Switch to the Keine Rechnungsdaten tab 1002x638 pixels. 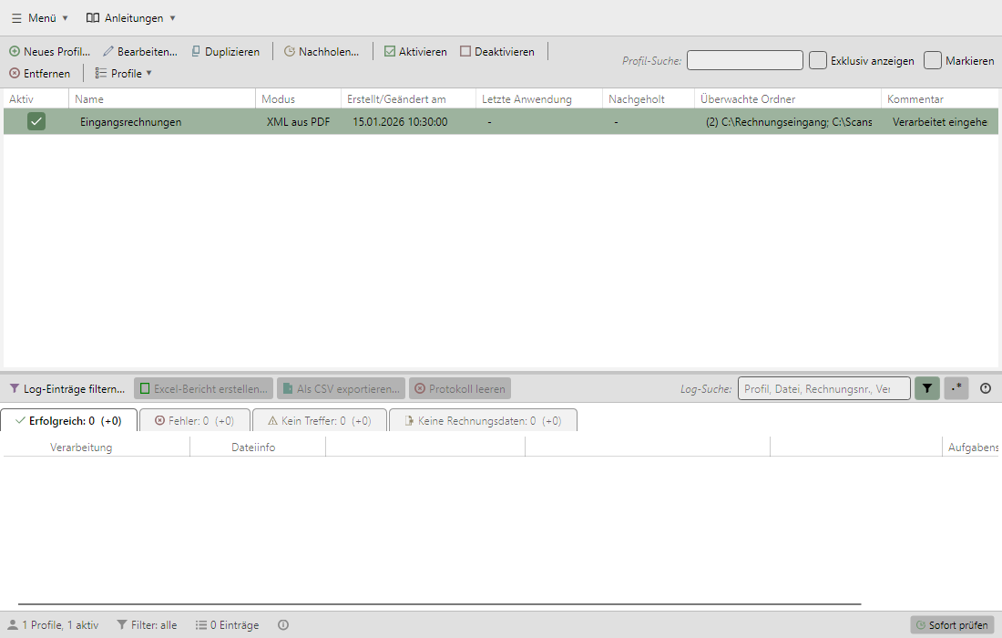[483, 421]
